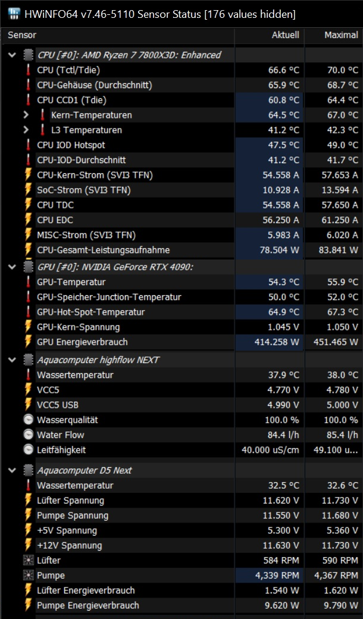Click thermometer icon of CPU (Tctl/Tdie)

point(28,70)
